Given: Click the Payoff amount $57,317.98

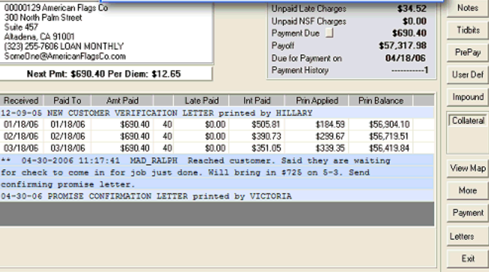Looking at the screenshot, I should (403, 46).
